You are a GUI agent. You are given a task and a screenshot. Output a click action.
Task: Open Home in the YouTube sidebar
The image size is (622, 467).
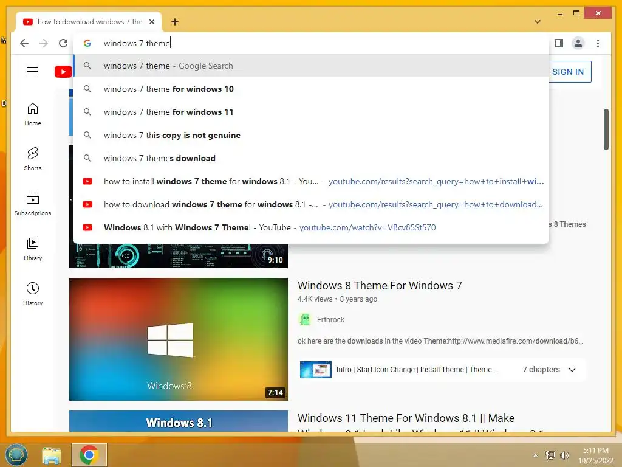pyautogui.click(x=33, y=114)
